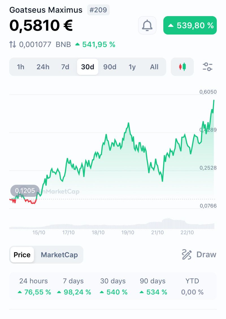Image resolution: width=226 pixels, height=319 pixels.
Task: Tap the #209 rank badge
Action: [x=98, y=10]
